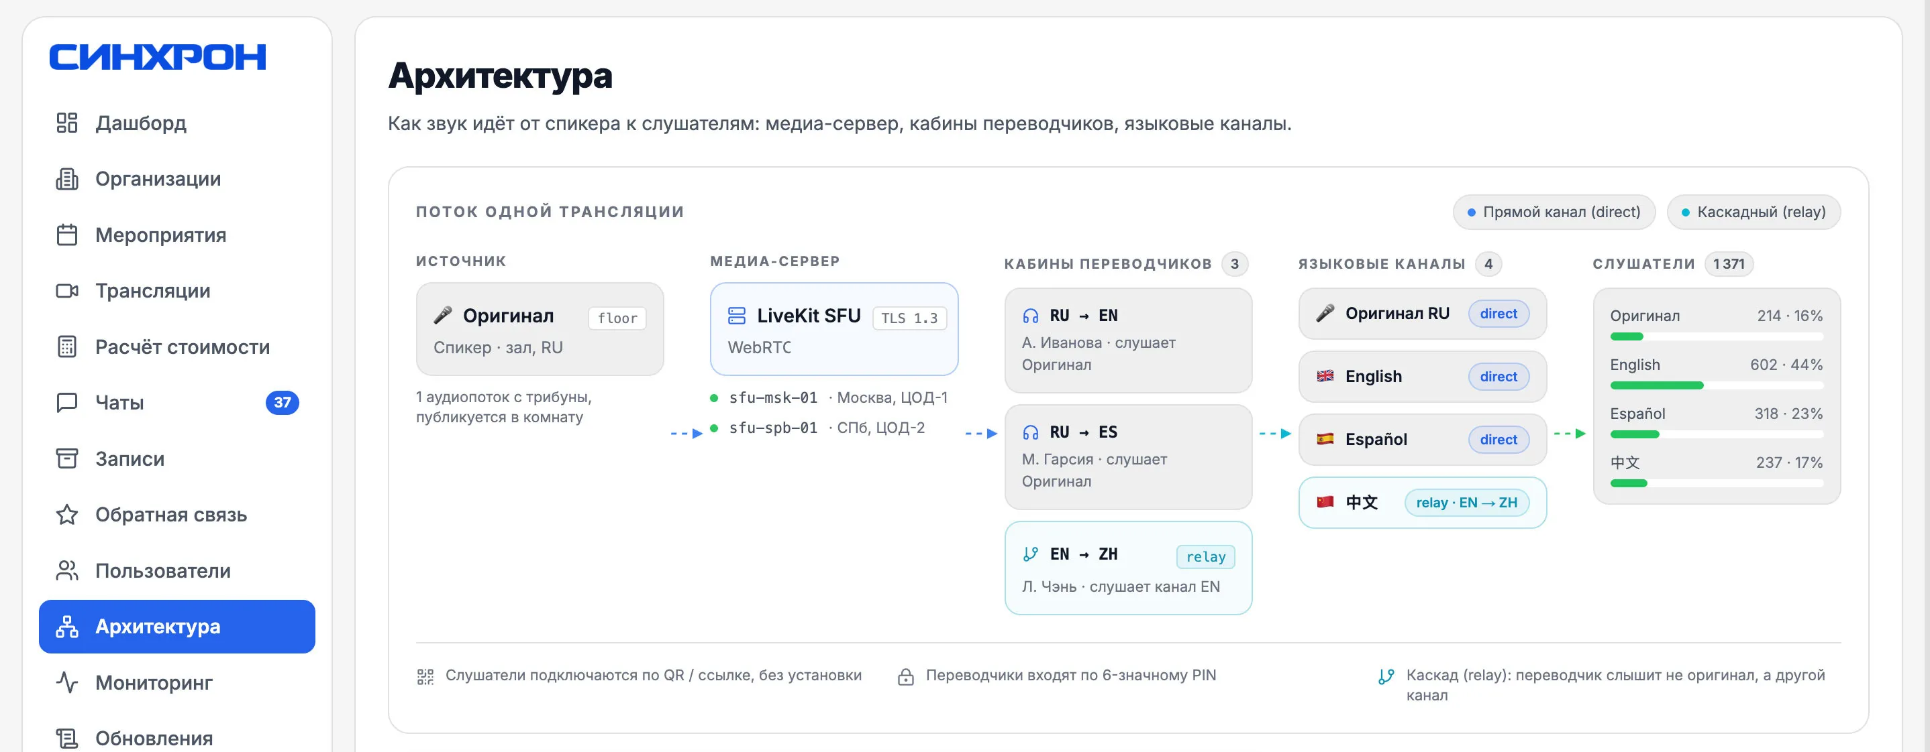The image size is (1930, 752).
Task: Click the sfu-spb-01 server entry
Action: point(818,428)
